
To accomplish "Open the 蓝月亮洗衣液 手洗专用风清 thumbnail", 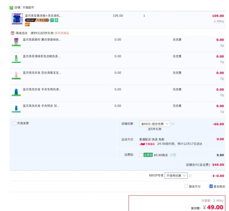I will tap(16, 92).
